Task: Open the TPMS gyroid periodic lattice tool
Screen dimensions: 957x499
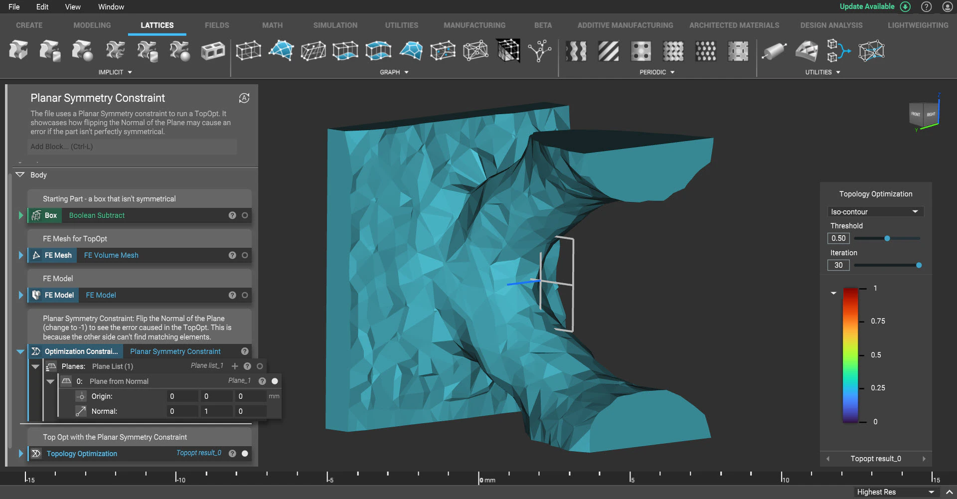Action: tap(576, 51)
